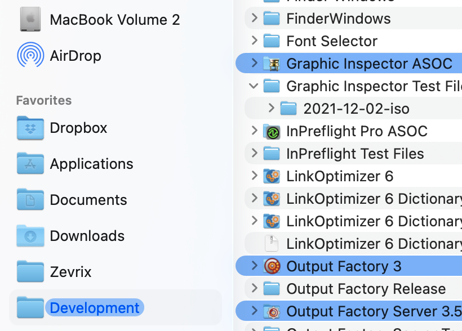The image size is (462, 331).
Task: Click the Output Factory Server 3.5 icon
Action: pos(272,311)
